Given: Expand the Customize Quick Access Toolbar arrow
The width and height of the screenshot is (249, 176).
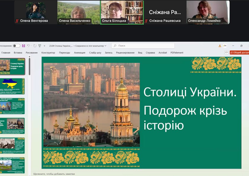Looking at the screenshot, I should coord(45,46).
